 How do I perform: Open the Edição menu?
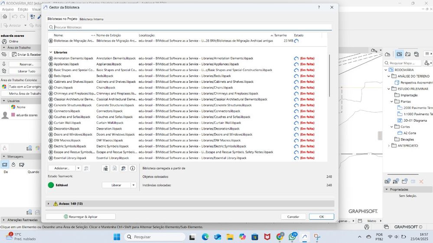coord(23,10)
